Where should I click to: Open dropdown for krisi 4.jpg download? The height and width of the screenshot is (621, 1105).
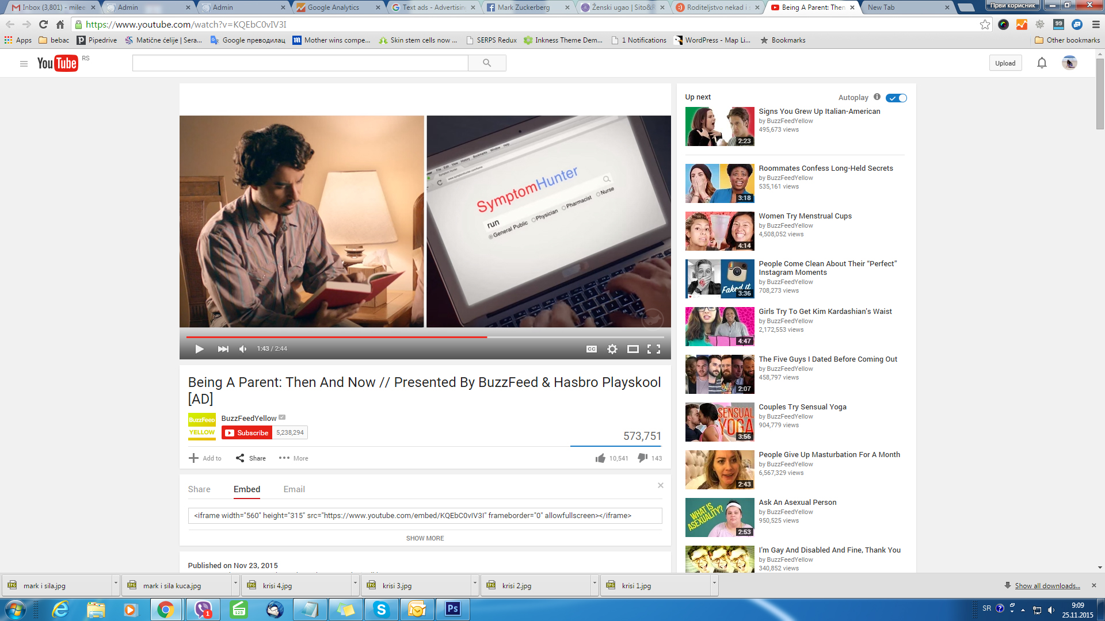click(355, 583)
